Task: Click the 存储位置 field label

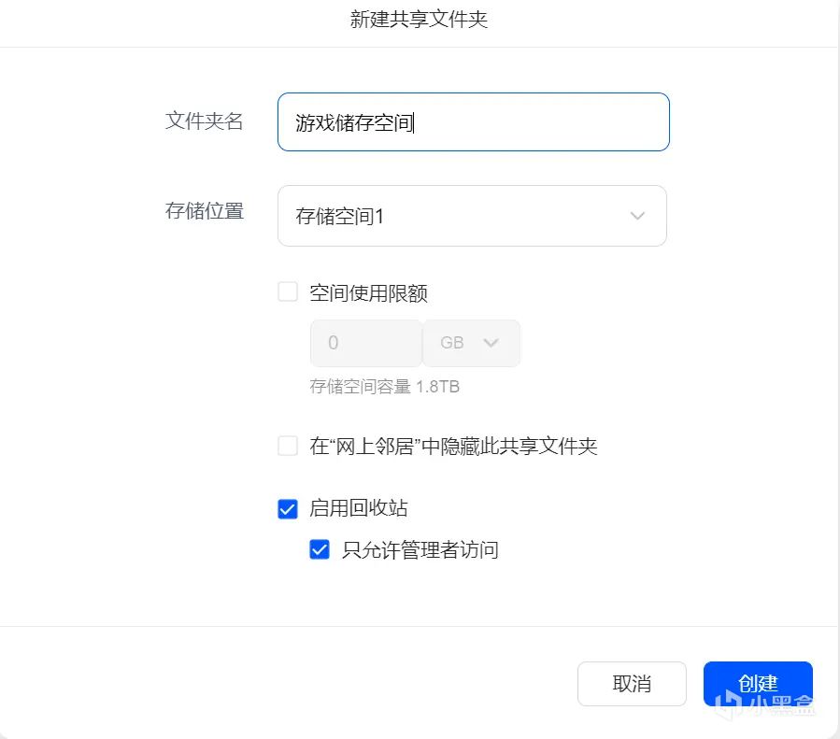Action: (x=205, y=211)
